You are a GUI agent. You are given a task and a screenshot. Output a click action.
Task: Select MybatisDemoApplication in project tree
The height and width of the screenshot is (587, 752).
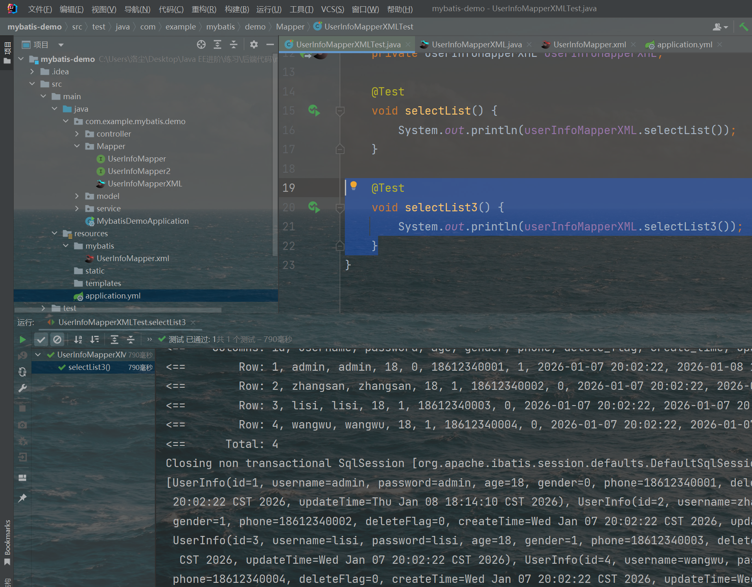pyautogui.click(x=142, y=221)
